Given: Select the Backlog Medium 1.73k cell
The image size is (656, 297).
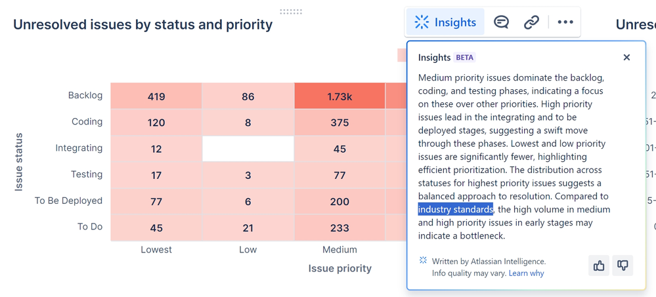Looking at the screenshot, I should tap(339, 96).
